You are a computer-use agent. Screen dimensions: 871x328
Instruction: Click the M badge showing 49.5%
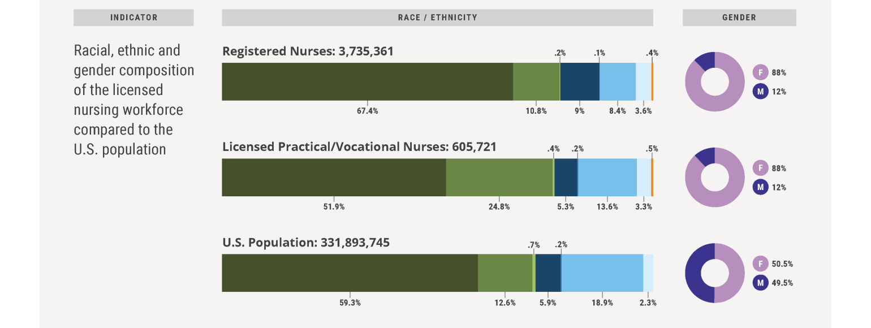760,282
